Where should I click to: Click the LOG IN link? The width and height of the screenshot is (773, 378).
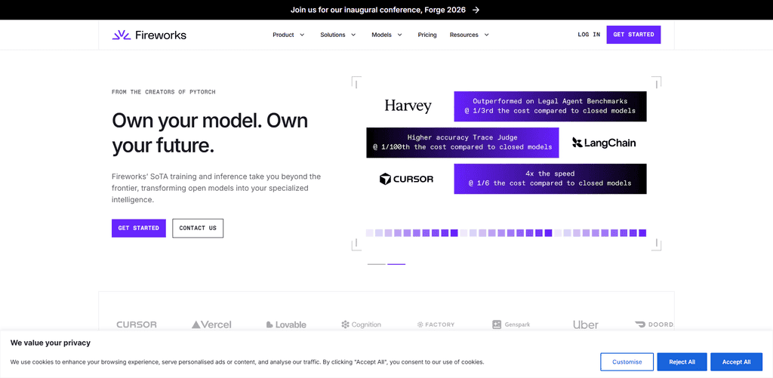pyautogui.click(x=589, y=35)
